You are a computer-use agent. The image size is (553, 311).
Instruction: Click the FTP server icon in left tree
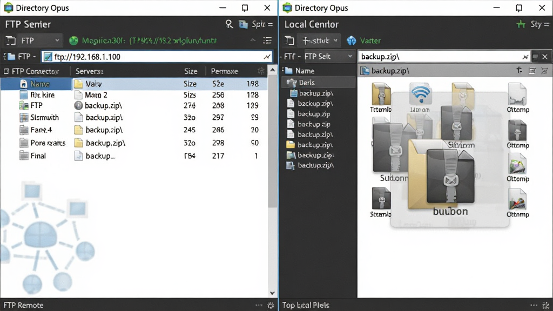[24, 105]
